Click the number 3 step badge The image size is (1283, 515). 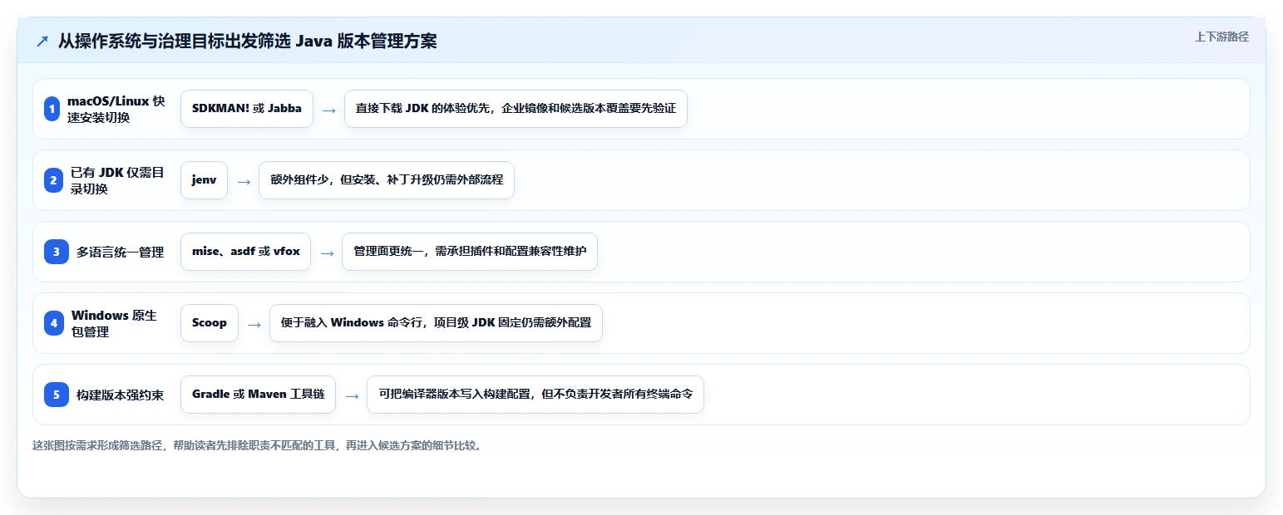(x=57, y=252)
